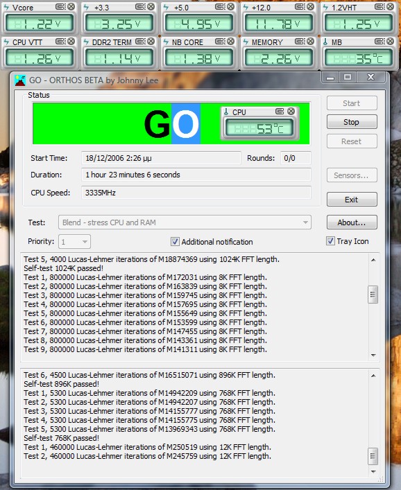Close the +5.0 voltage sensor widget
Screen dimensions: 401x490
click(231, 6)
